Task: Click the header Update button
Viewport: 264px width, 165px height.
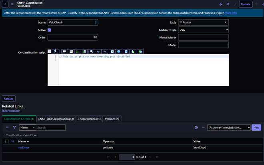Action: (x=246, y=4)
